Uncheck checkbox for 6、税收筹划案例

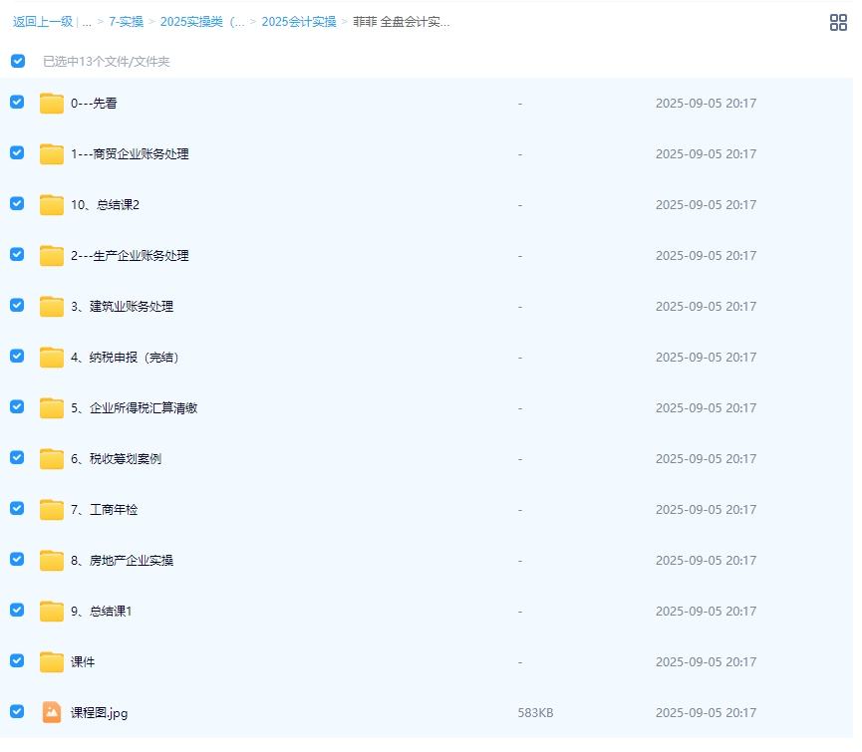click(17, 457)
